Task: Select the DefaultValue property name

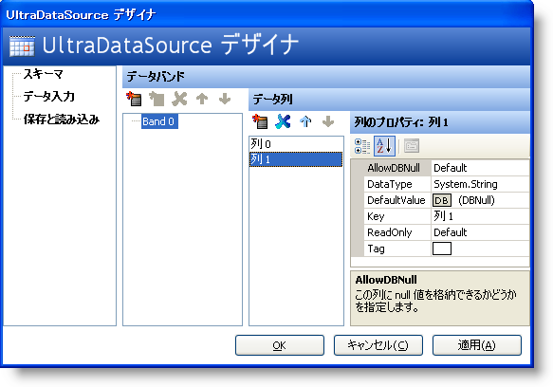Action: pyautogui.click(x=396, y=200)
